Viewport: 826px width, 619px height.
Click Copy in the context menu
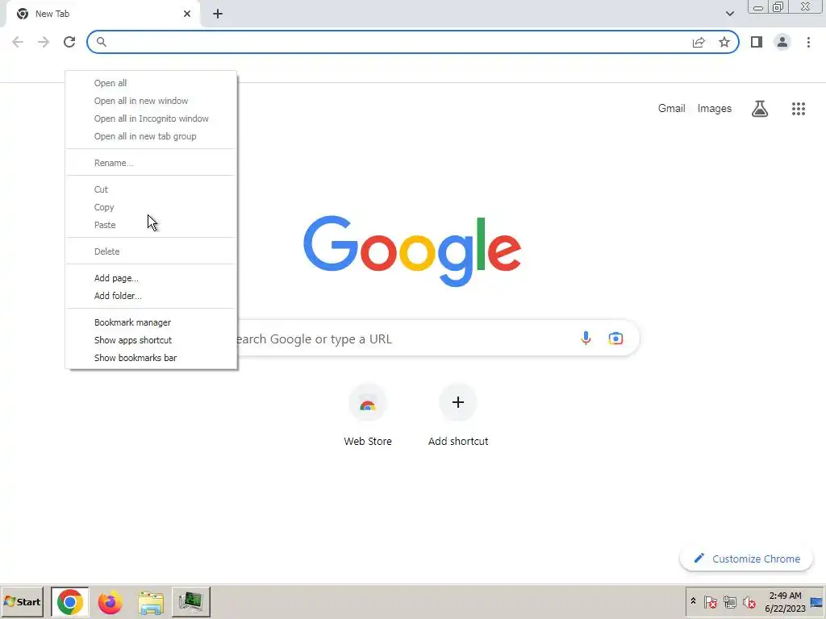[151, 207]
